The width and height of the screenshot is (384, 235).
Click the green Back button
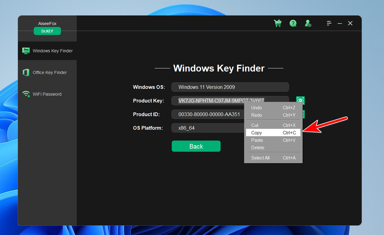point(196,146)
